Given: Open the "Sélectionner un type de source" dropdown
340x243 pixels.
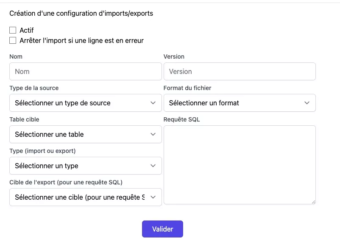Looking at the screenshot, I should (85, 103).
